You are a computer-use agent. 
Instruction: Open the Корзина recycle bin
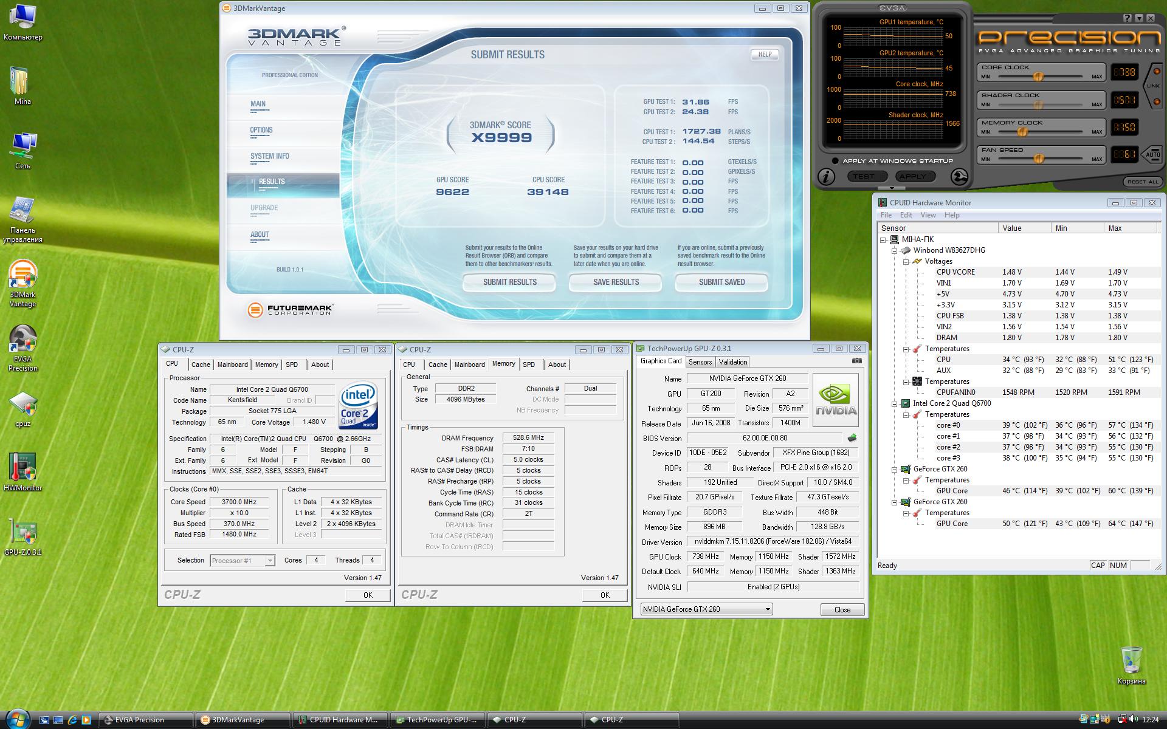(1131, 666)
